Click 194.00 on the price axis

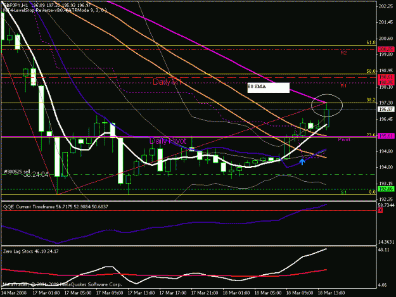pyautogui.click(x=386, y=167)
